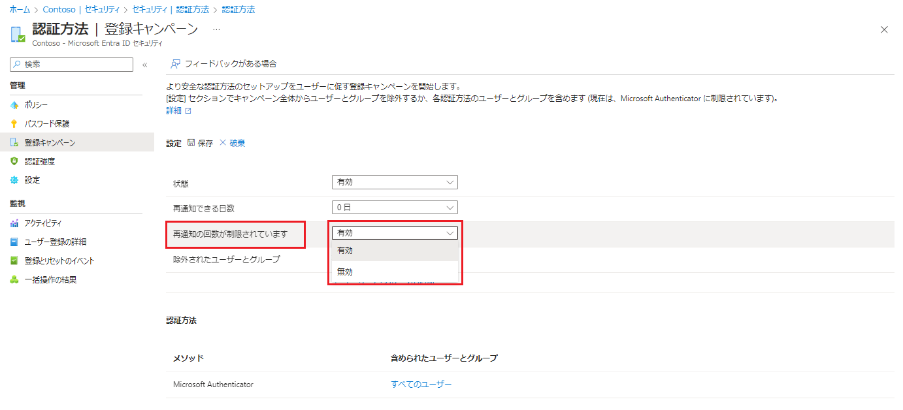The image size is (903, 410).
Task: Open 登録キャンペーン in the side menu
Action: [x=50, y=143]
